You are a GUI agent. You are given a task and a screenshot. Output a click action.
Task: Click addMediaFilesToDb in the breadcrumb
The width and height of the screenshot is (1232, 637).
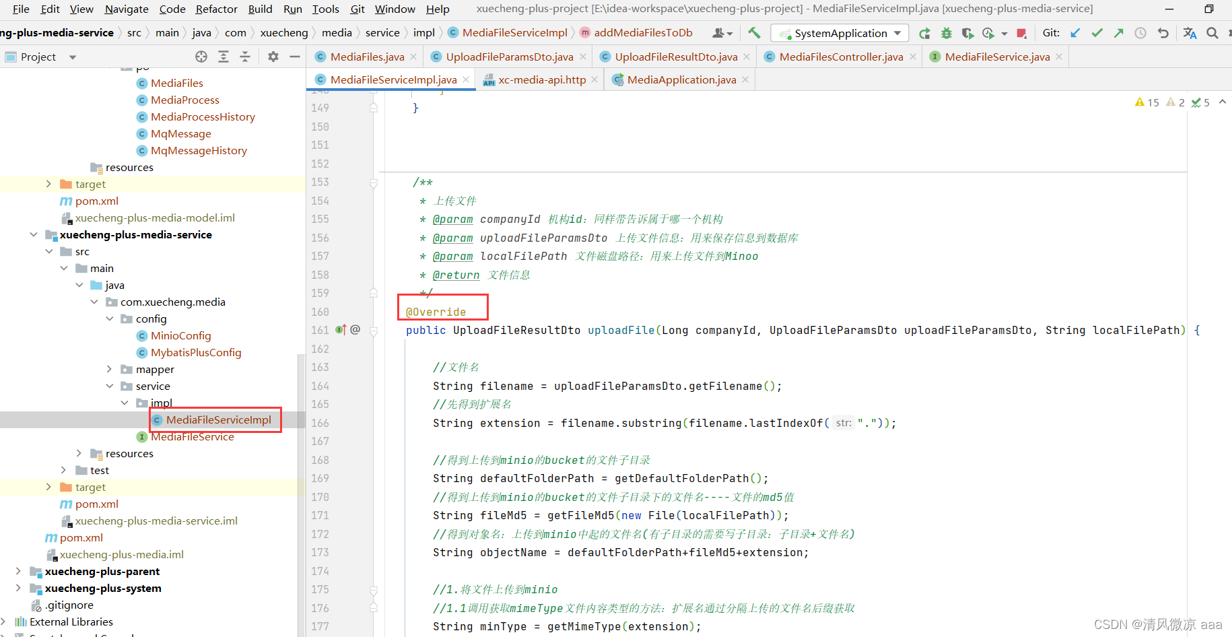(x=643, y=32)
